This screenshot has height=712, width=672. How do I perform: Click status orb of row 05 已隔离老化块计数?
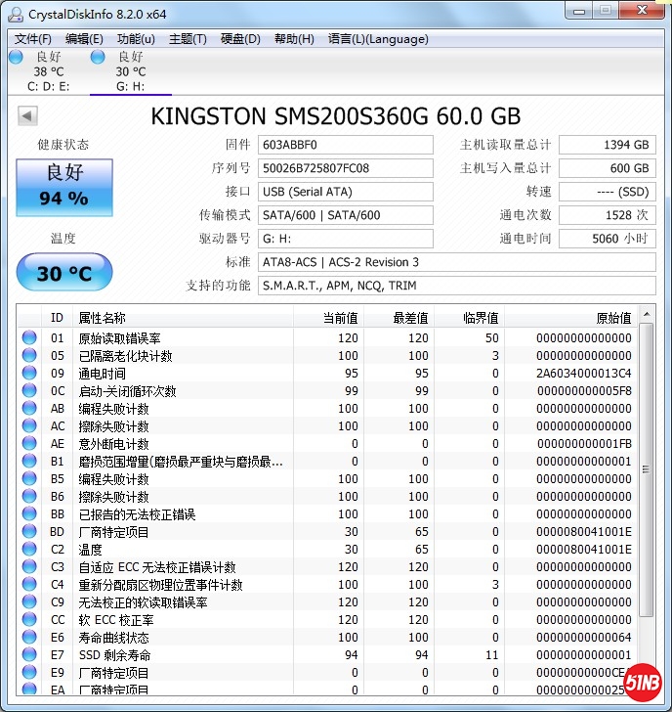click(x=29, y=356)
